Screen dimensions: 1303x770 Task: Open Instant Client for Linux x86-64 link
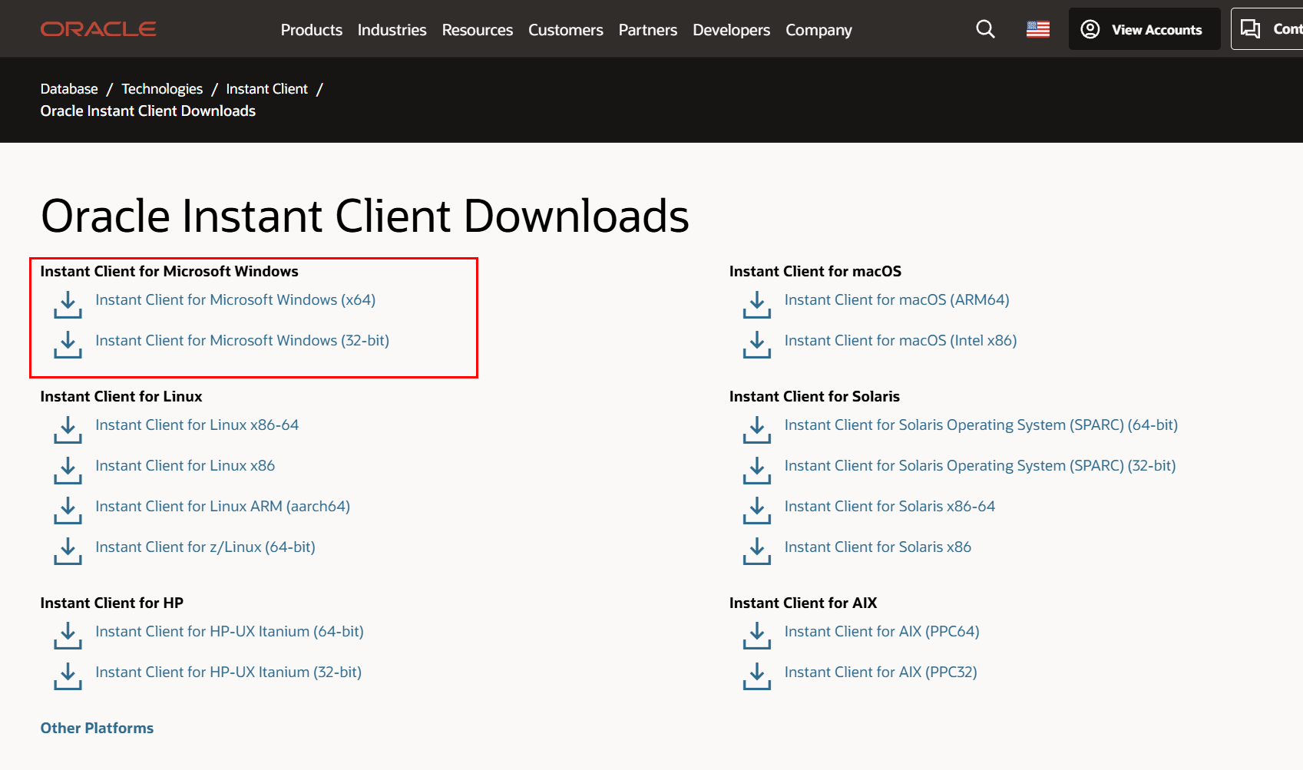pos(197,425)
